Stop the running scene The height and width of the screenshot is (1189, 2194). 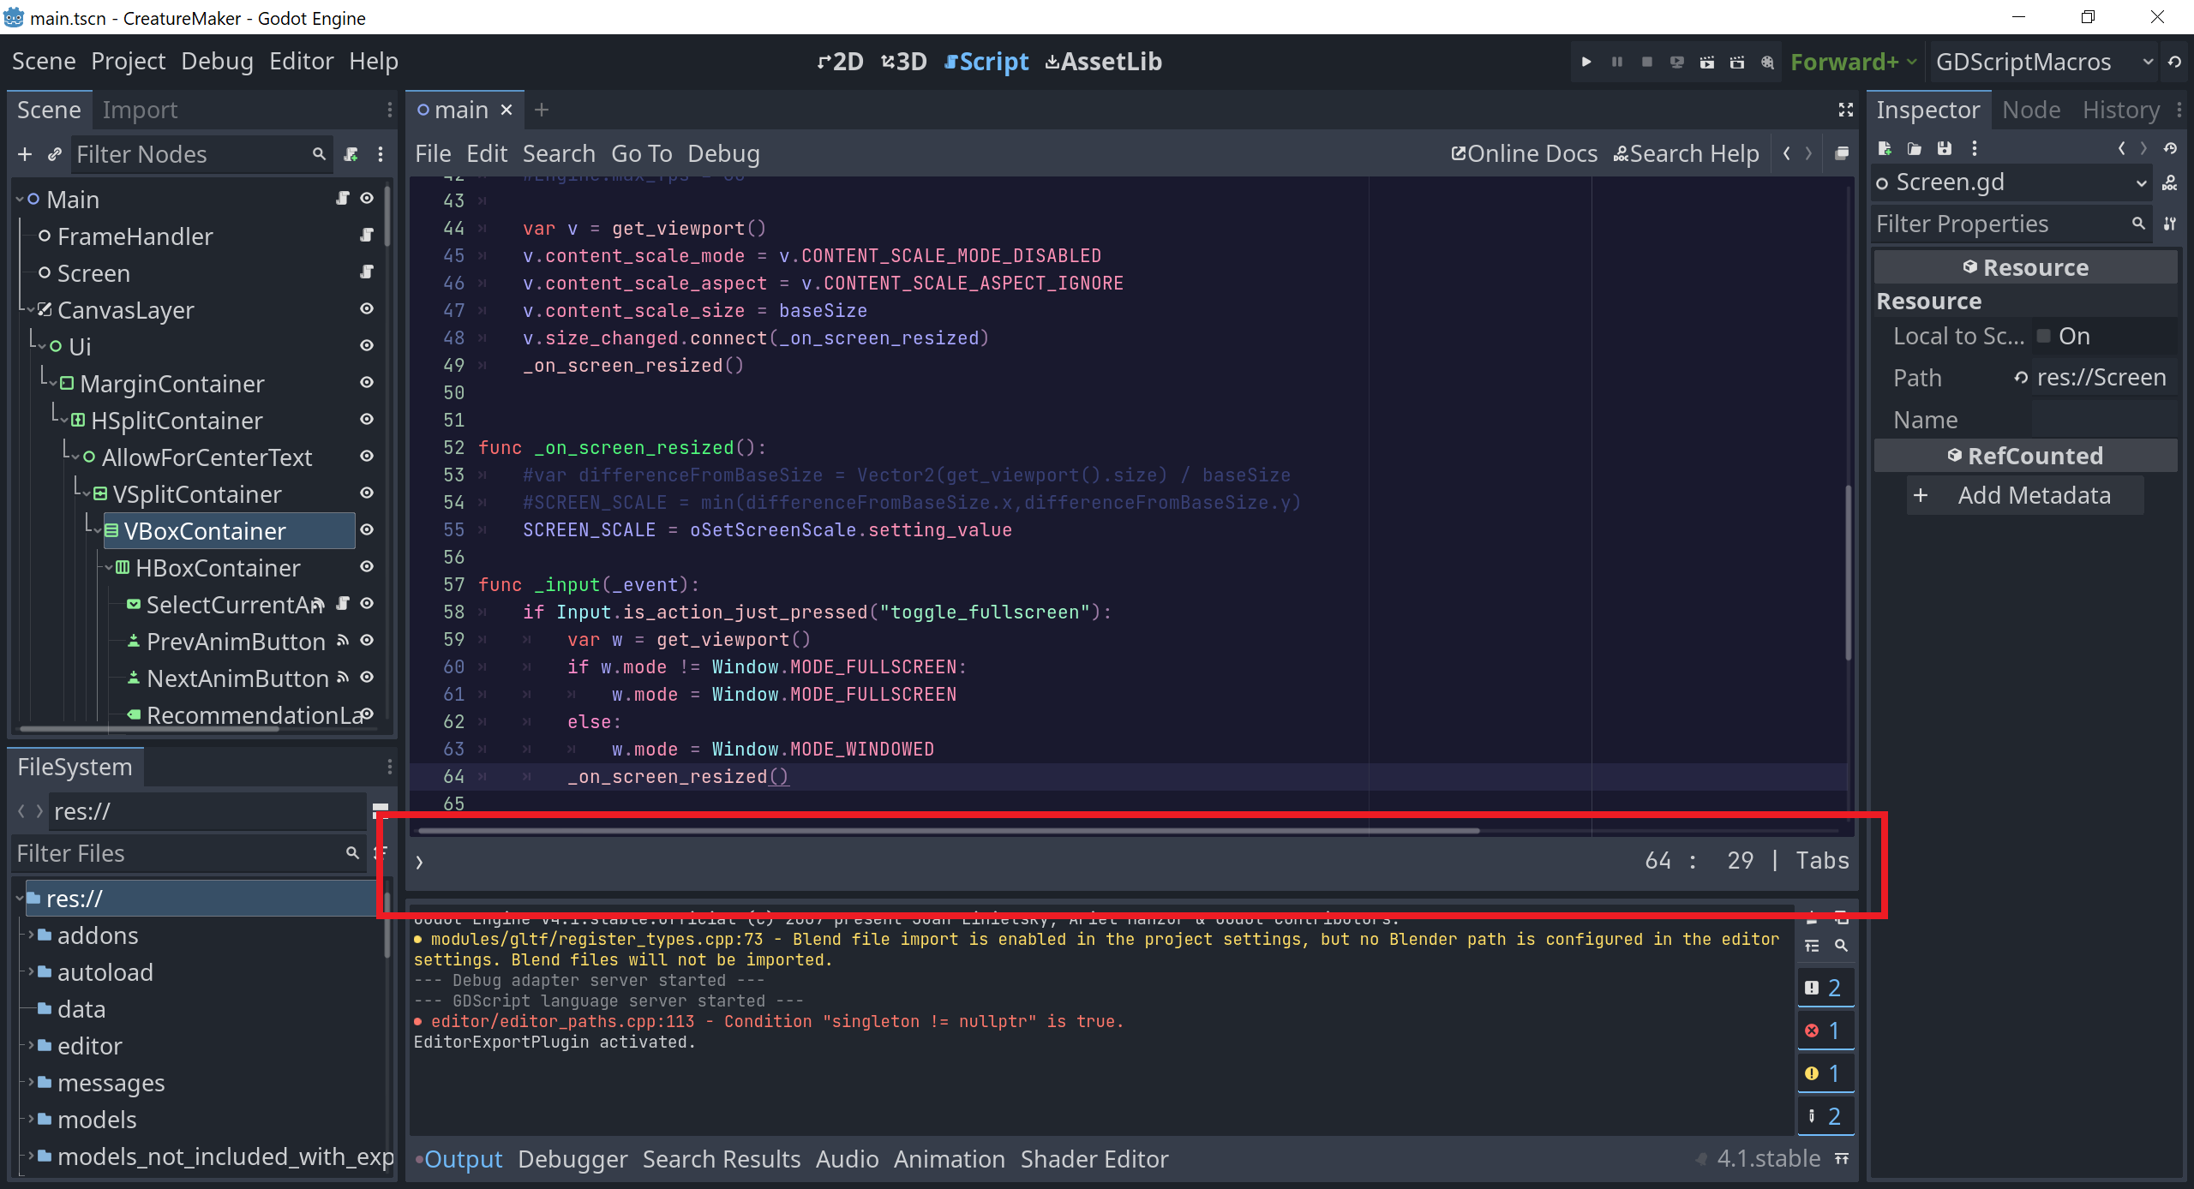(1645, 61)
